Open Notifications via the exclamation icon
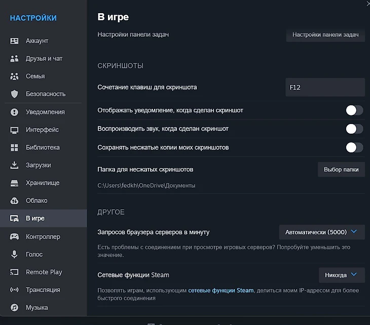Screen dimensions: 370x325 point(15,112)
